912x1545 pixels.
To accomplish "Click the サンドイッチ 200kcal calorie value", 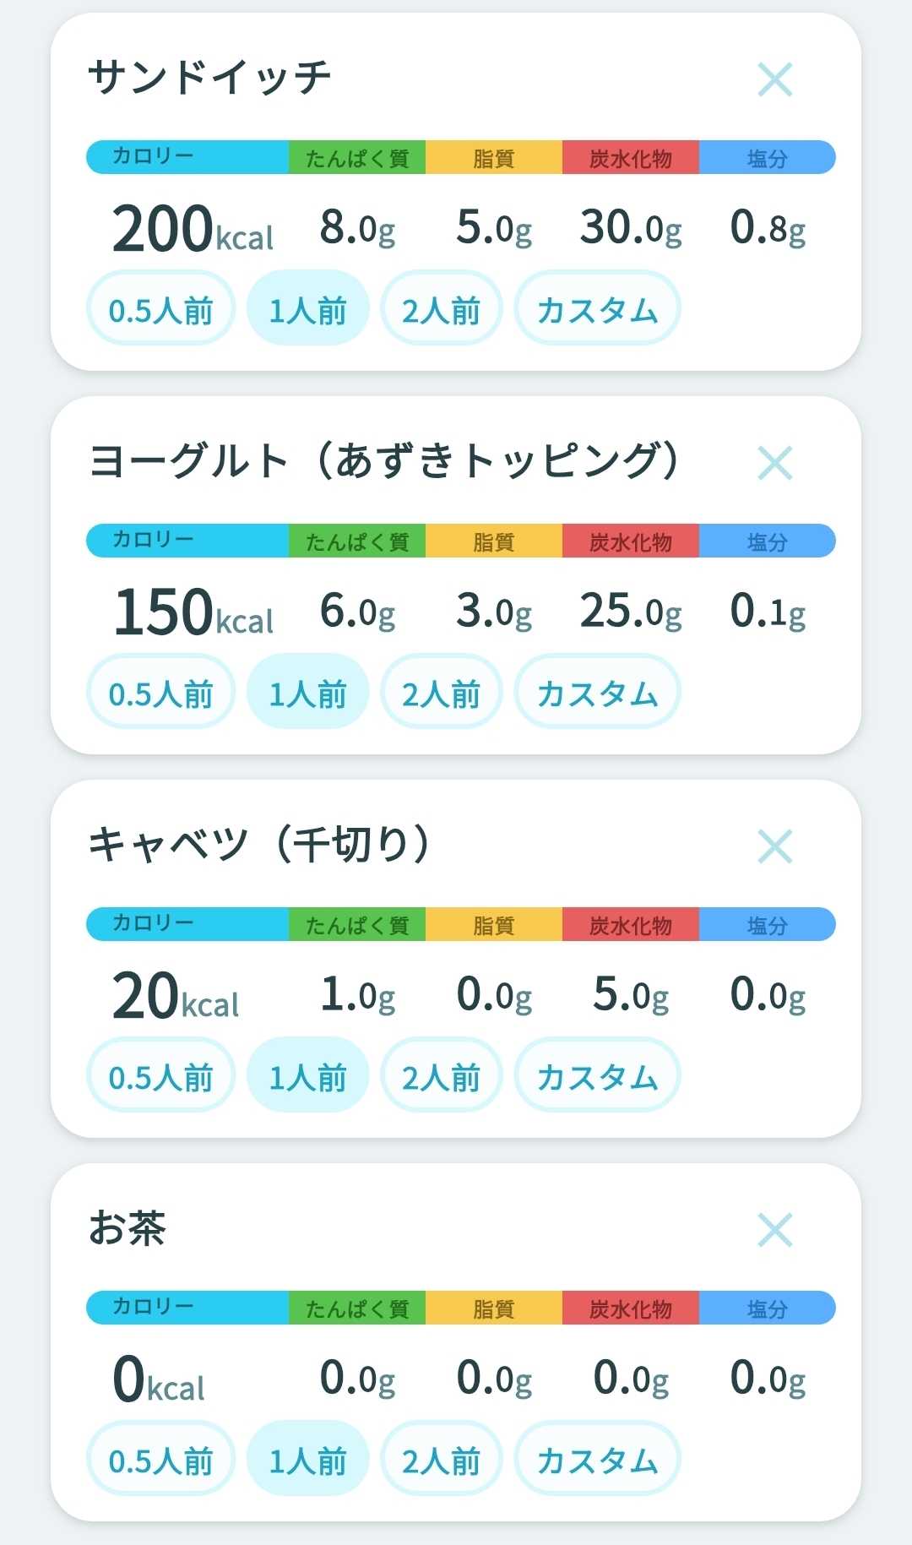I will pyautogui.click(x=193, y=229).
